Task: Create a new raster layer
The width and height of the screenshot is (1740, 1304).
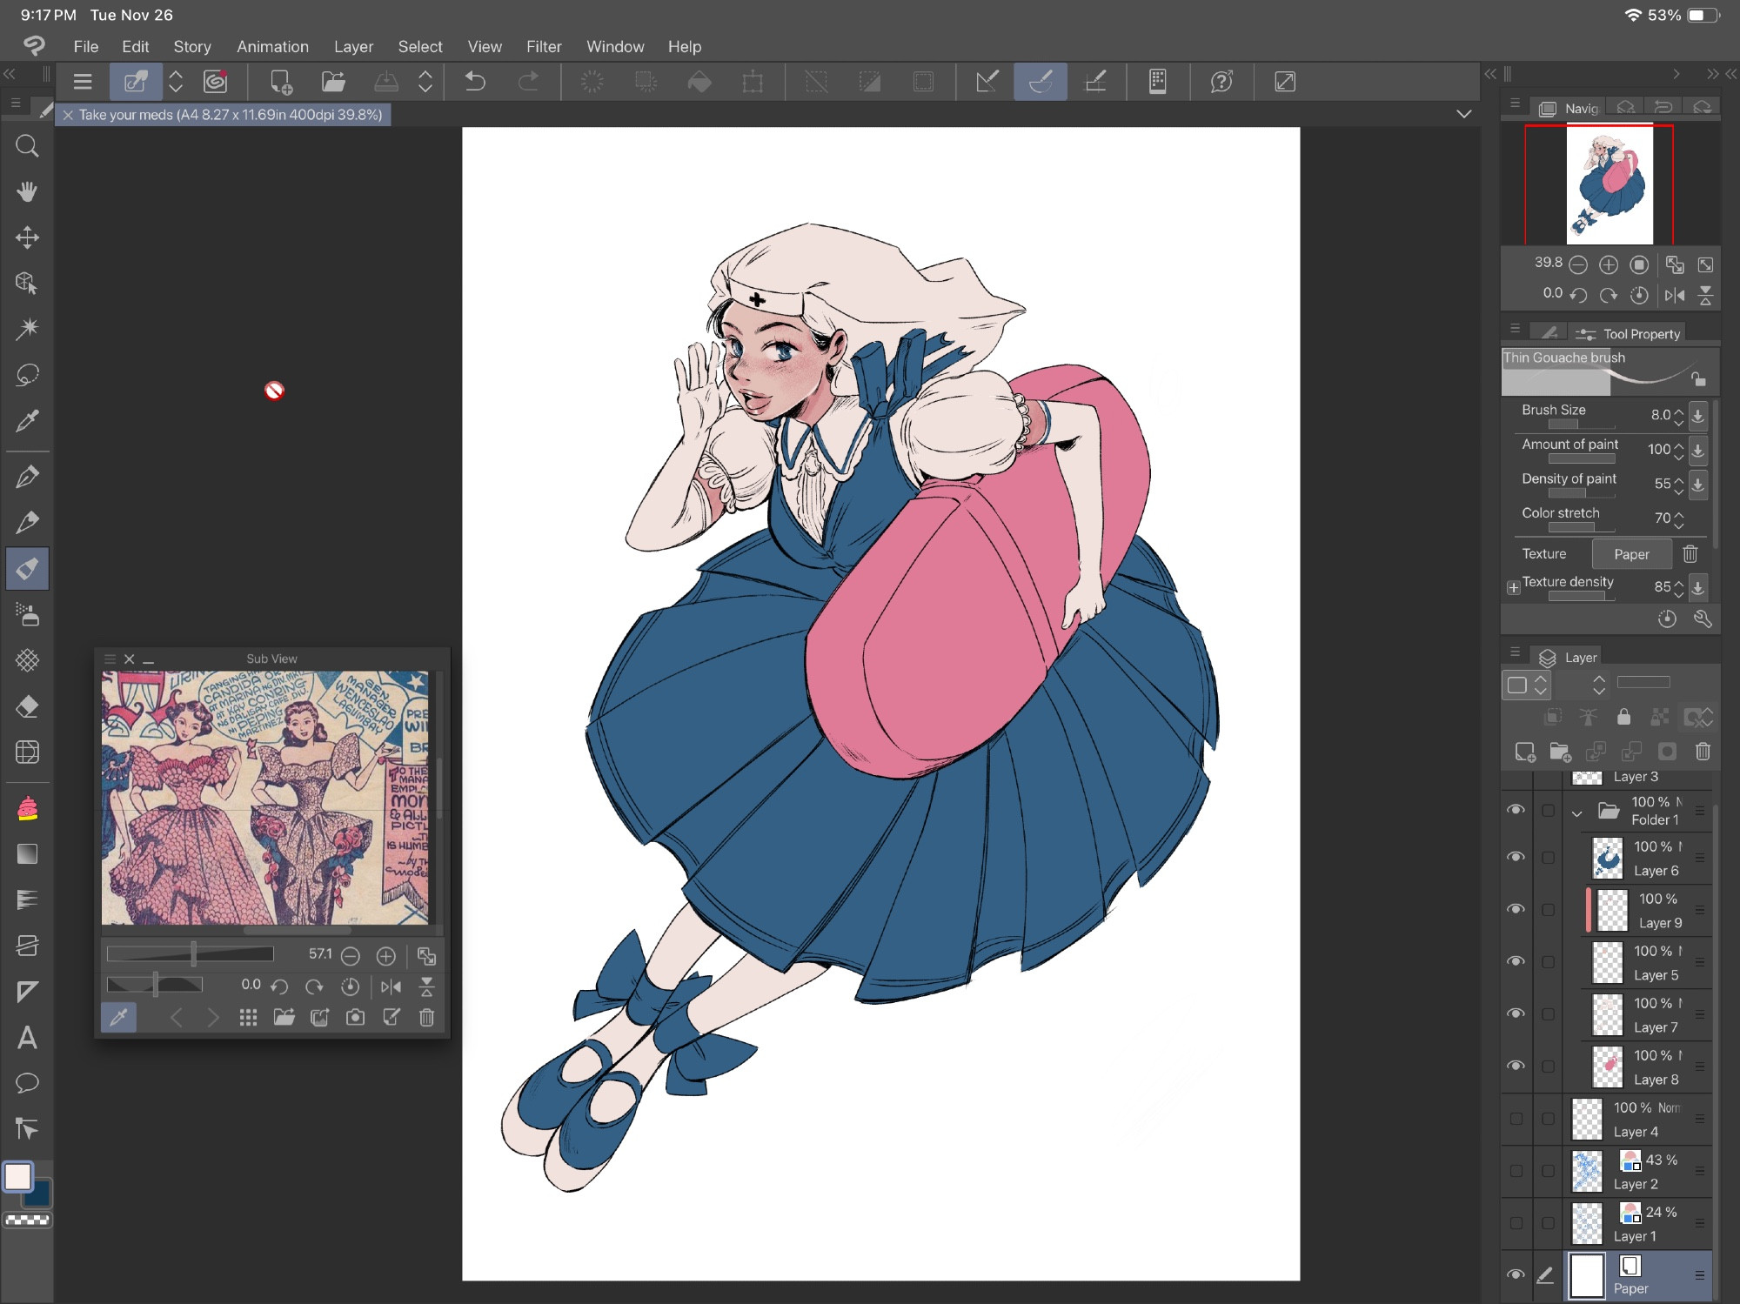Action: click(1525, 752)
